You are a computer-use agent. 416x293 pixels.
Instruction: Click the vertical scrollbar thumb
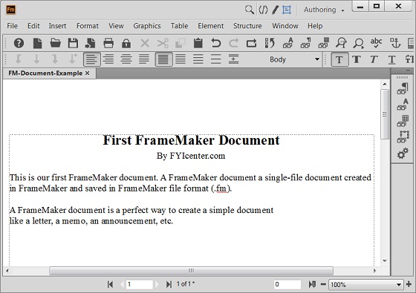[385, 114]
